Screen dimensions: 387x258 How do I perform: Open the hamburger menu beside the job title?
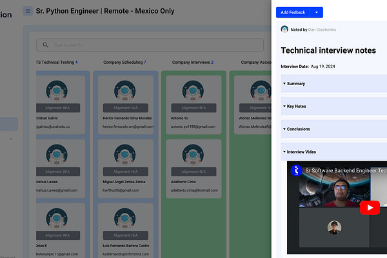(x=28, y=11)
